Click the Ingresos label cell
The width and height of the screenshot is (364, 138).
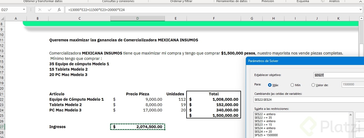tap(79, 127)
